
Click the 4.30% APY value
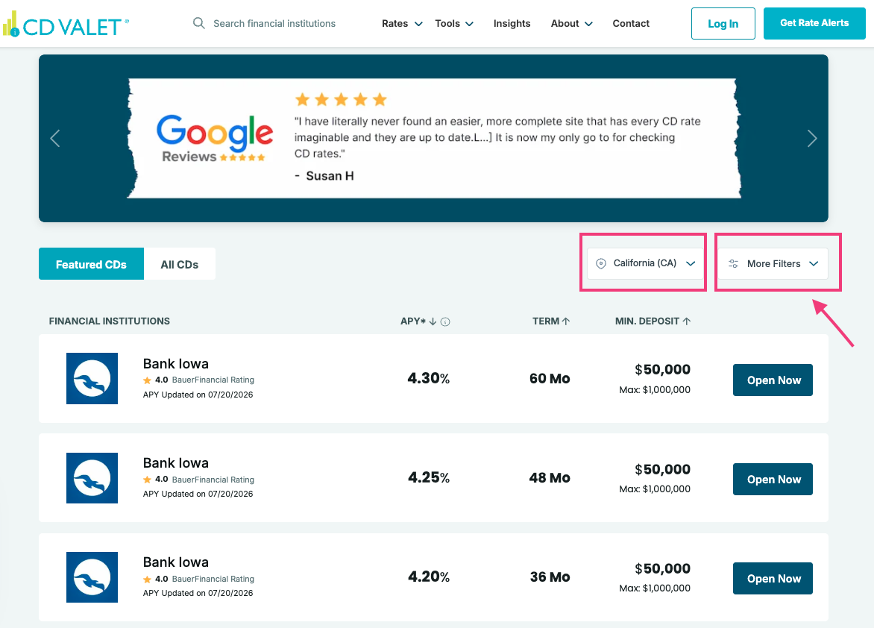428,378
